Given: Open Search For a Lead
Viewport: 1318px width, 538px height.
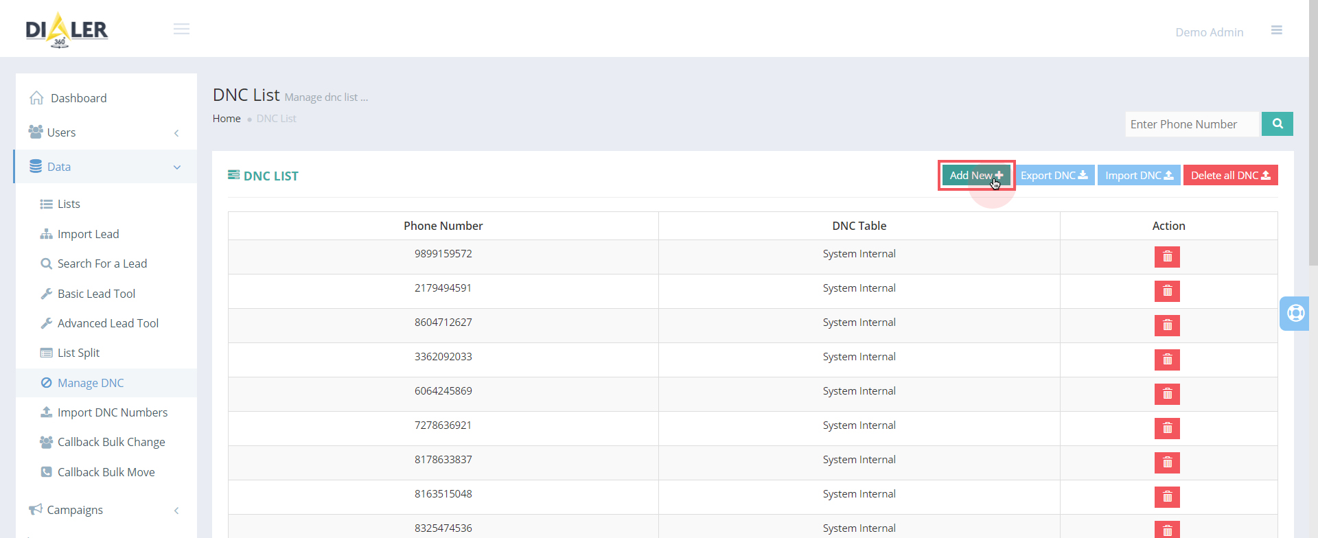Looking at the screenshot, I should (102, 264).
